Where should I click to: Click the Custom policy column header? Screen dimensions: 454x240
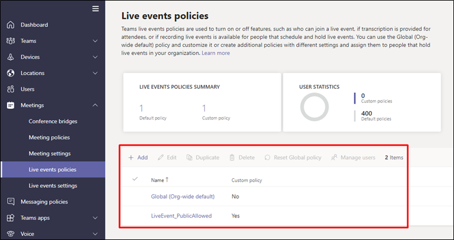247,180
